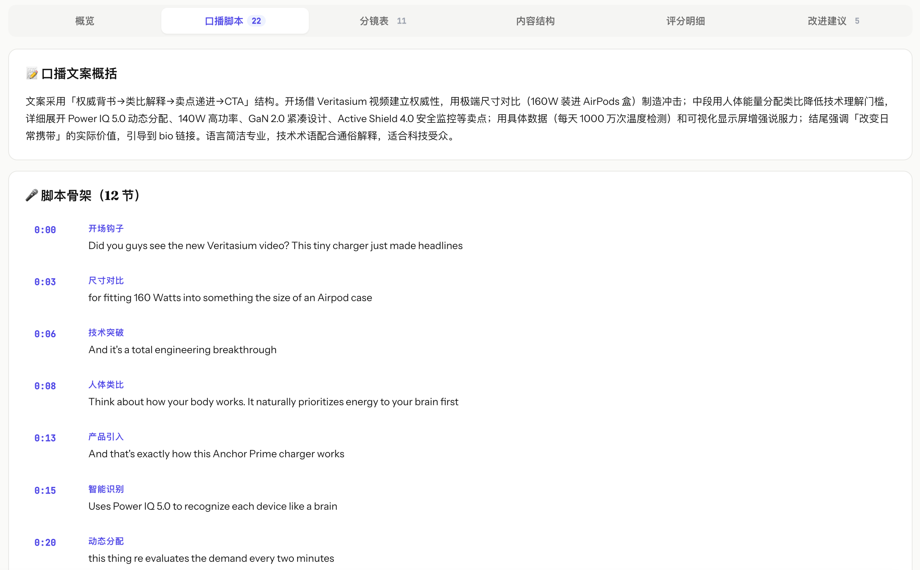This screenshot has height=570, width=920.
Task: Jump to timestamp 0:15
Action: tap(45, 491)
